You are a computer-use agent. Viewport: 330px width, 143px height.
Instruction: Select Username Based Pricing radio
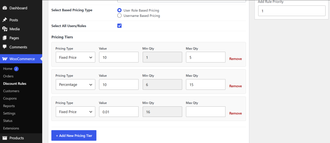tap(119, 16)
